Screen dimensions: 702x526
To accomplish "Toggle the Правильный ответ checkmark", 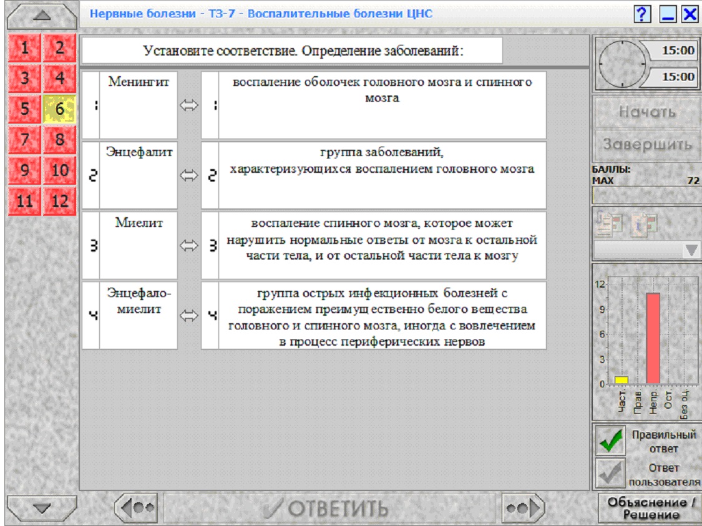I will (x=611, y=441).
